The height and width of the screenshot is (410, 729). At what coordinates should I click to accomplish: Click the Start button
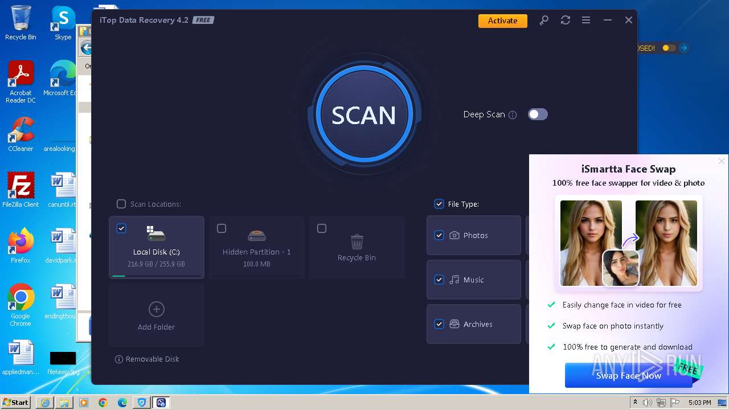[x=16, y=402]
